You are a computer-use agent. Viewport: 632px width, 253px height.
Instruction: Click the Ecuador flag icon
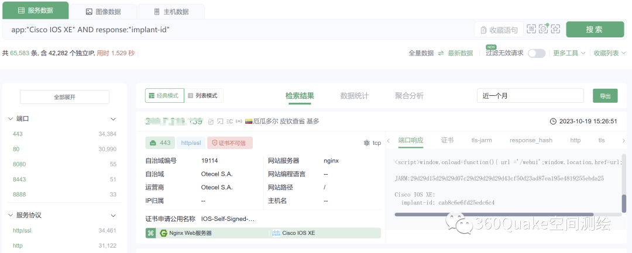click(x=249, y=121)
